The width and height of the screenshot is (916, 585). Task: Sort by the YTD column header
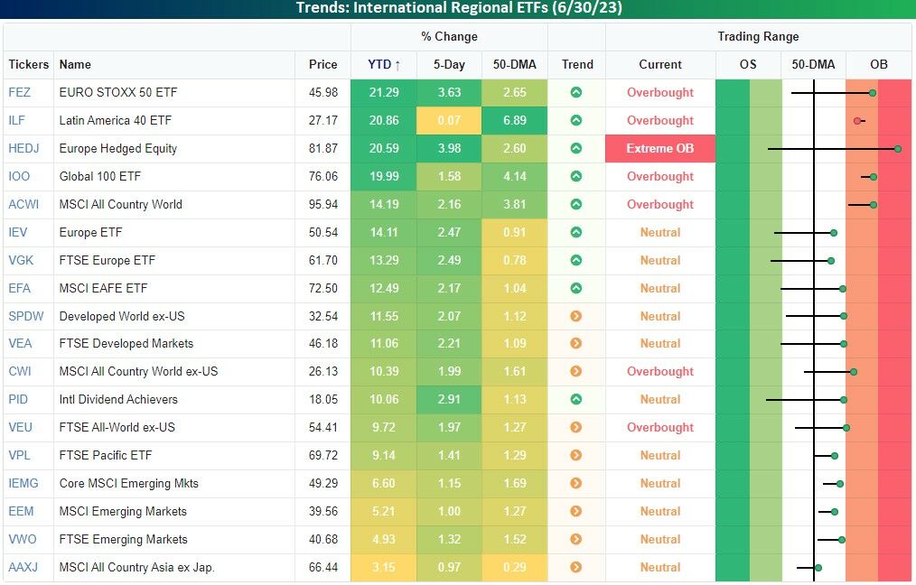(x=384, y=64)
